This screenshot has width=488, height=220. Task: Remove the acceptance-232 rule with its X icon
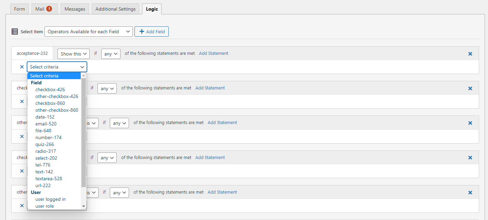pyautogui.click(x=470, y=54)
